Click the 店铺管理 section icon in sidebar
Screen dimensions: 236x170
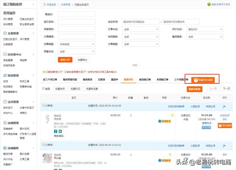click(x=5, y=123)
